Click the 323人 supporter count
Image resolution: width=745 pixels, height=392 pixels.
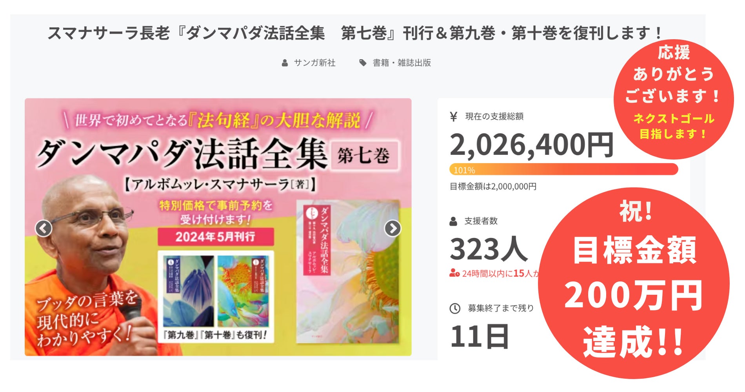489,249
